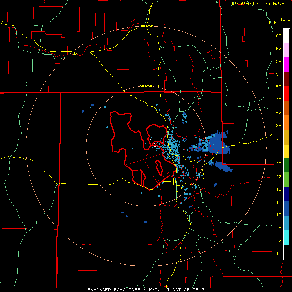The image size is (292, 292).
Task: Choose the cyan legend swatch
Action: [286, 238]
